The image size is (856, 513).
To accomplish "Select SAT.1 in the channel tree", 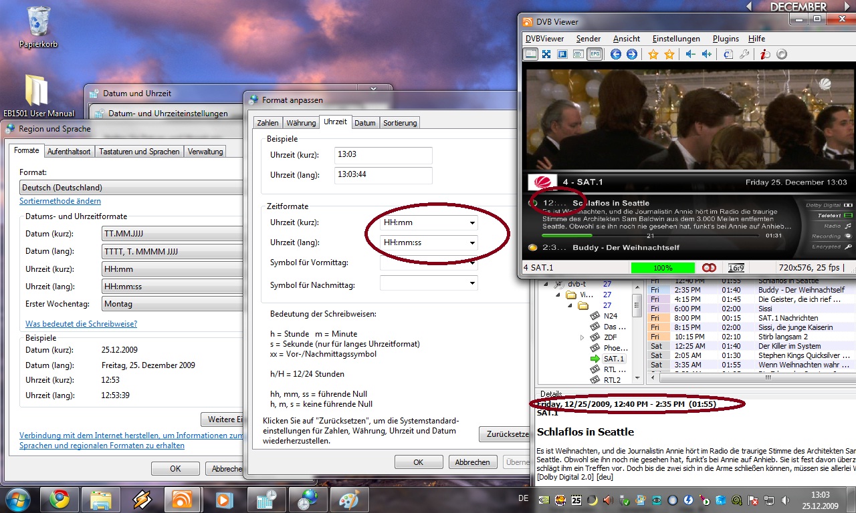I will pos(613,359).
